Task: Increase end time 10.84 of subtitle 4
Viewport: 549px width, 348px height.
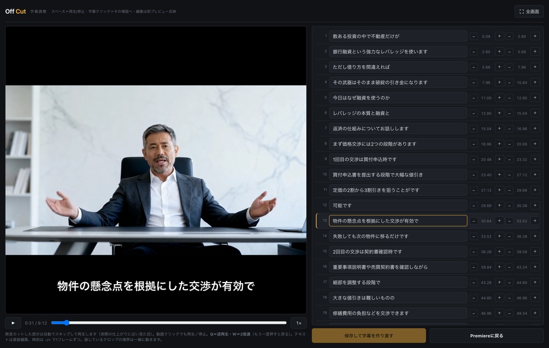Action: (535, 82)
